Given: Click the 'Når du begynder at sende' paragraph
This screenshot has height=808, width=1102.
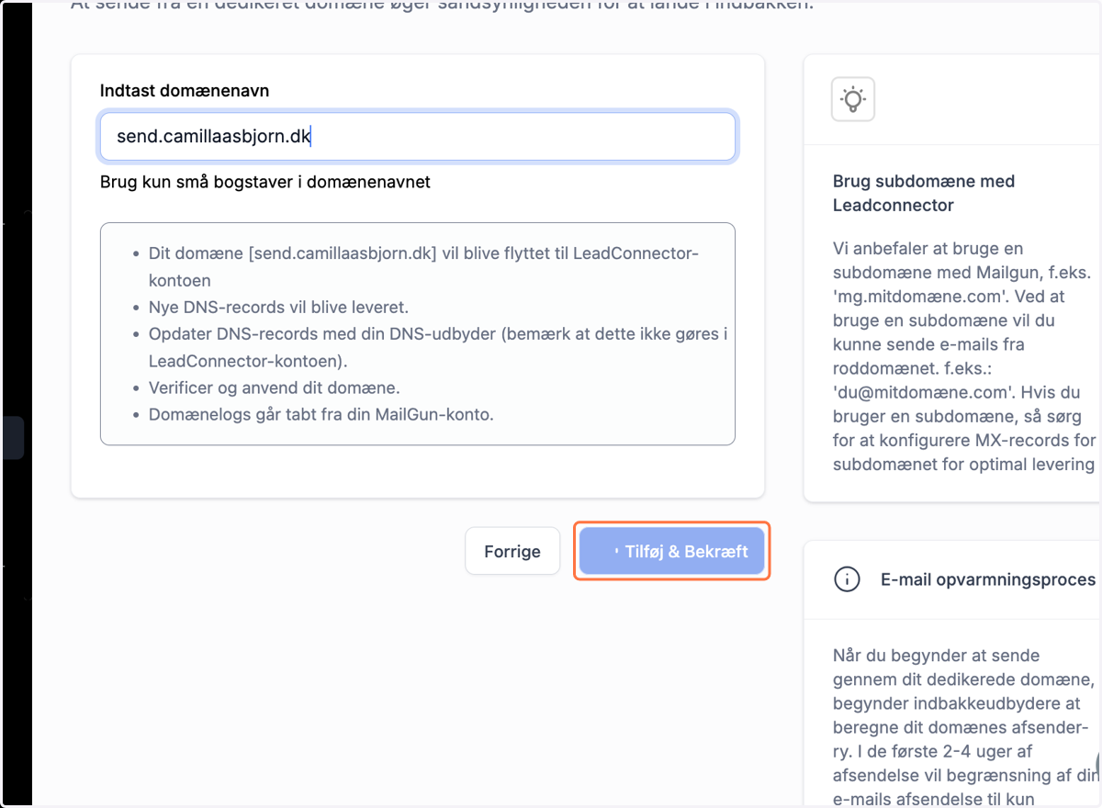Looking at the screenshot, I should tap(965, 727).
